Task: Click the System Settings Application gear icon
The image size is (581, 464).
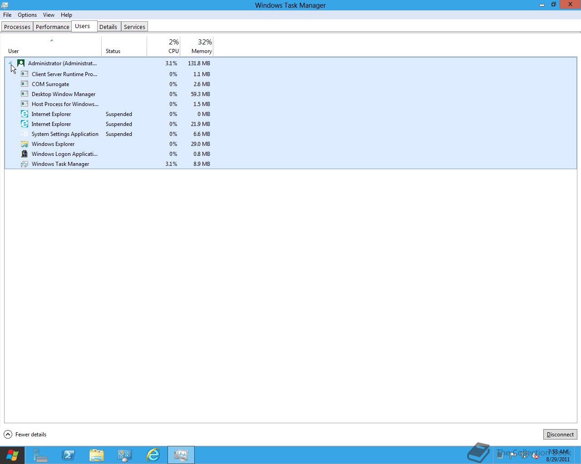Action: 25,134
